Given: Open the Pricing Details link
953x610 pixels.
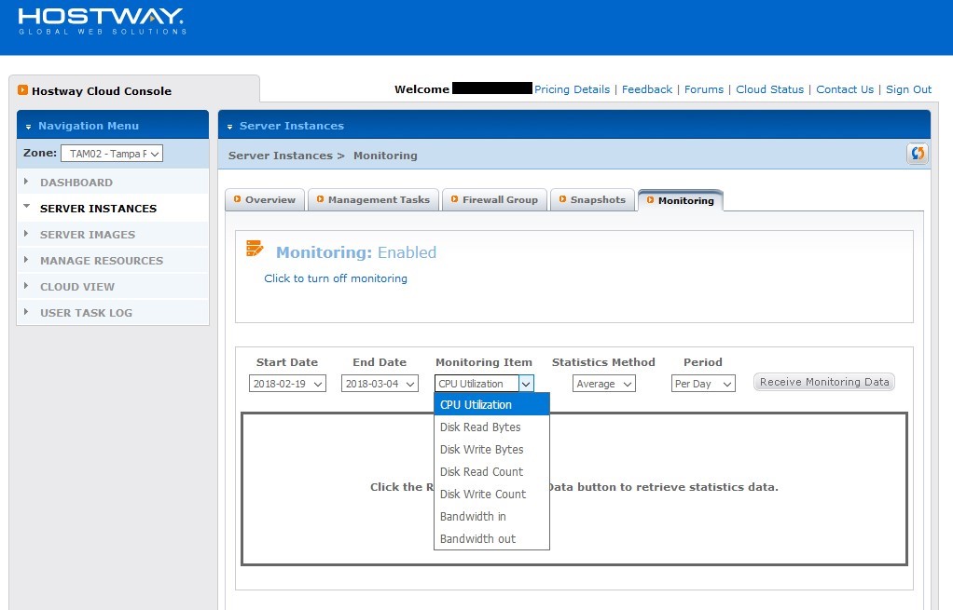Looking at the screenshot, I should click(572, 89).
